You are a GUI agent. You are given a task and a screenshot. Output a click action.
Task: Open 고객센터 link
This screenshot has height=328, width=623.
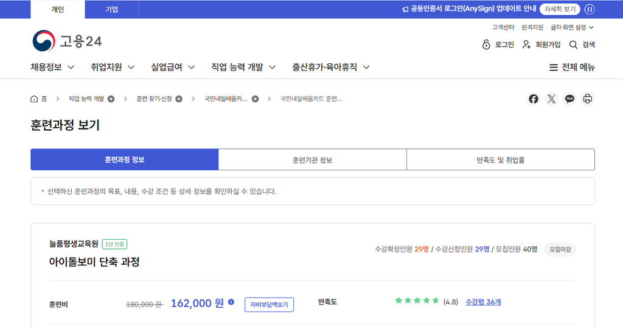503,27
